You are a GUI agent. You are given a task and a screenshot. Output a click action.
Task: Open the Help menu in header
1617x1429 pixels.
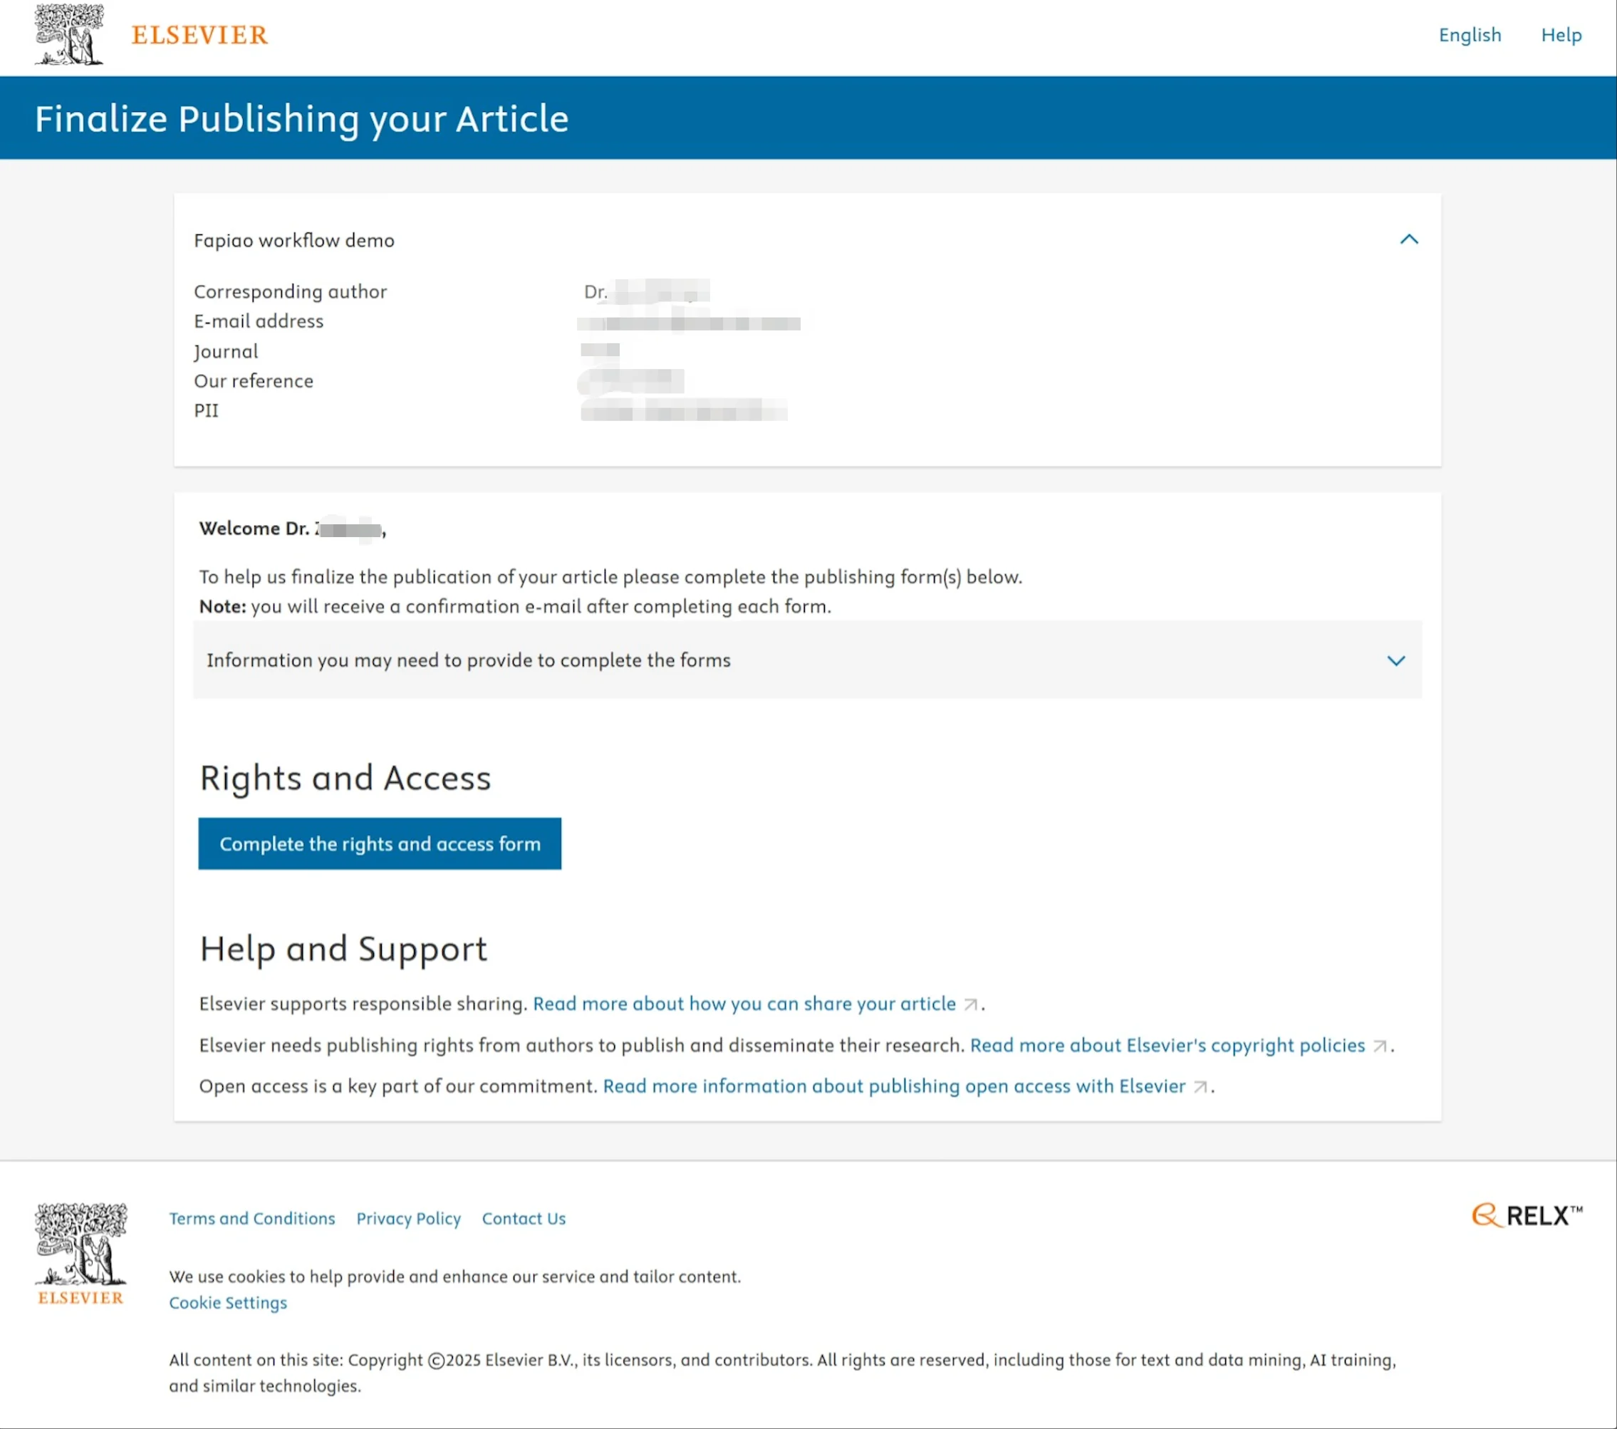(x=1560, y=35)
